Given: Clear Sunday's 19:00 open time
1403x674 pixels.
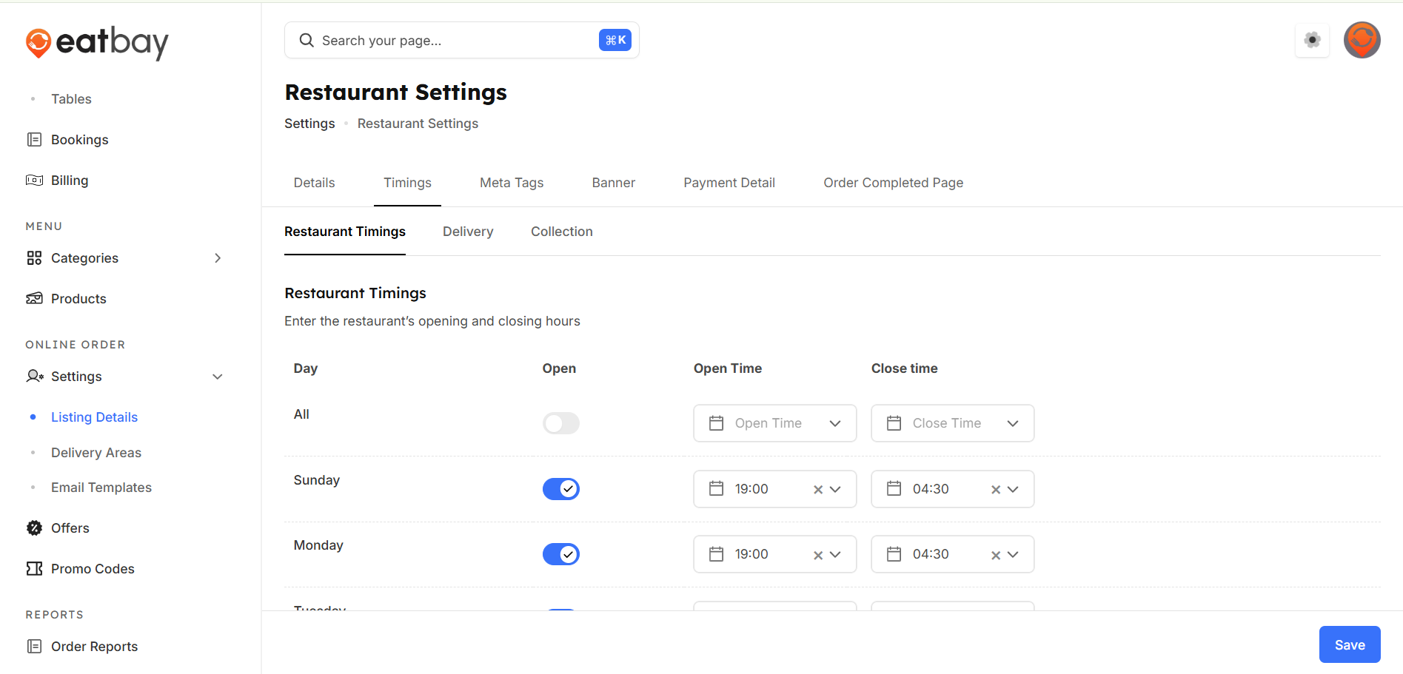Looking at the screenshot, I should coord(818,490).
